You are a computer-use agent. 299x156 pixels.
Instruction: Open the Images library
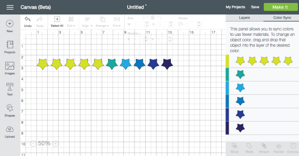(x=10, y=68)
